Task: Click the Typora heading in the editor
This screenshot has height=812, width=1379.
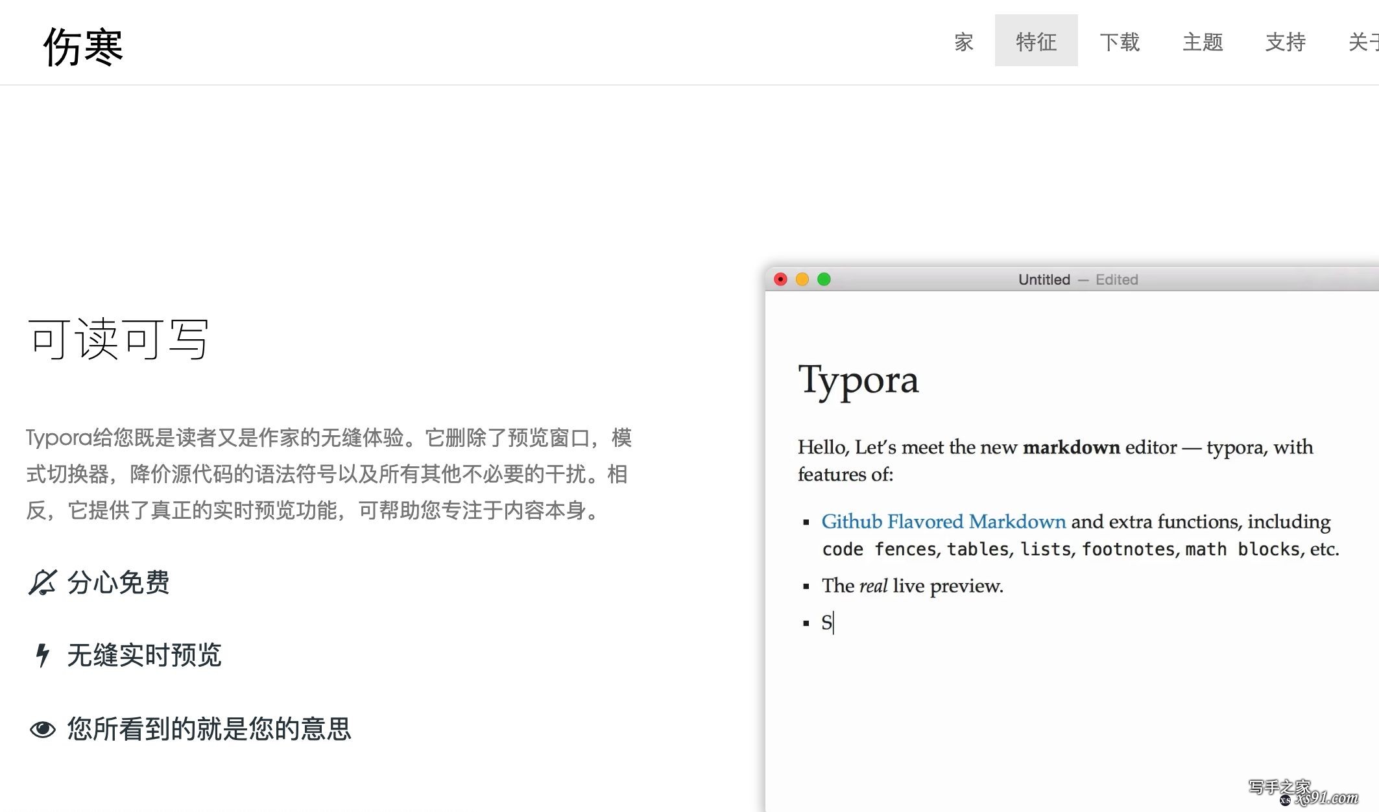Action: [858, 381]
